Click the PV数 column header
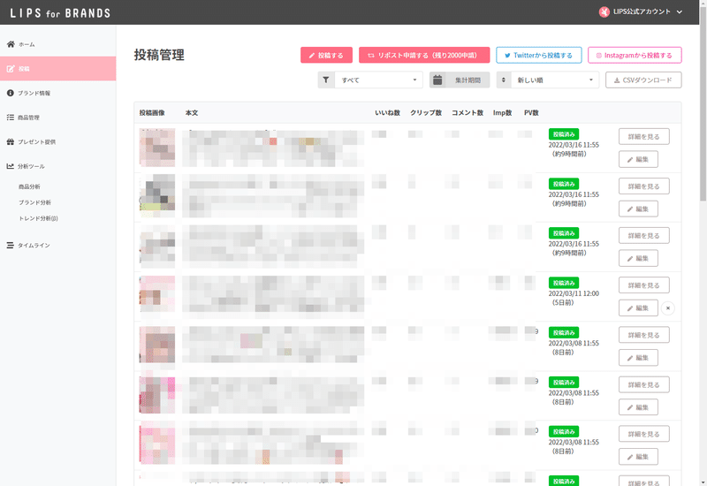 tap(531, 113)
